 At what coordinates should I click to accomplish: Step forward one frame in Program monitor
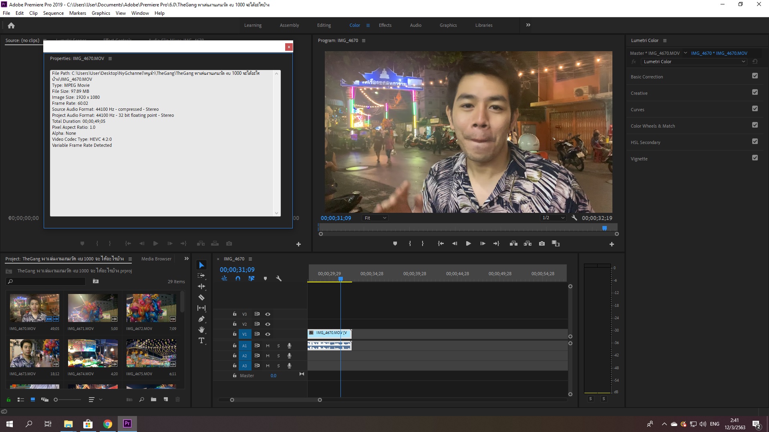tap(483, 243)
